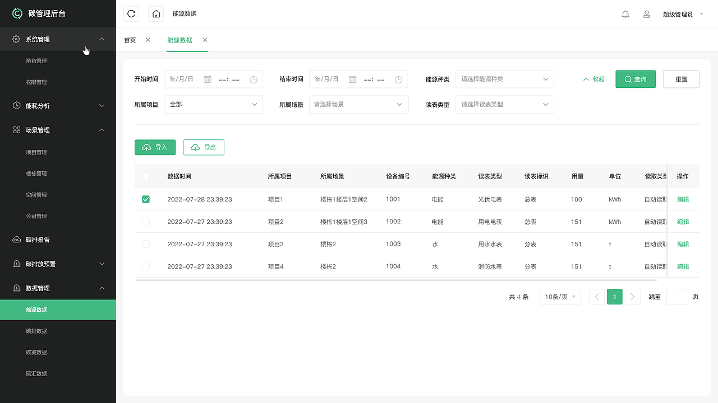Collapse the 系统管理 menu

pyautogui.click(x=102, y=39)
